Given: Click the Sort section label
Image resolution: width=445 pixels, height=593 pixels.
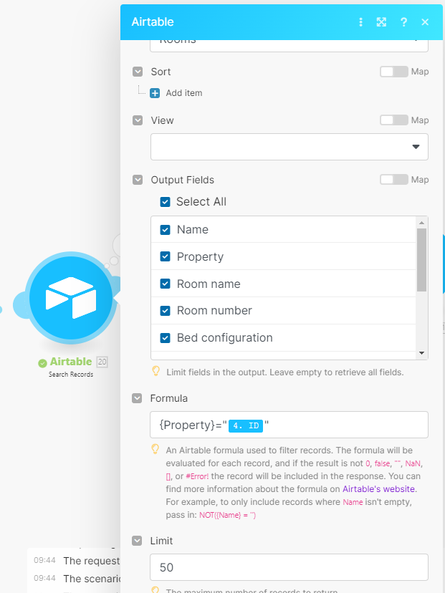Looking at the screenshot, I should 161,72.
